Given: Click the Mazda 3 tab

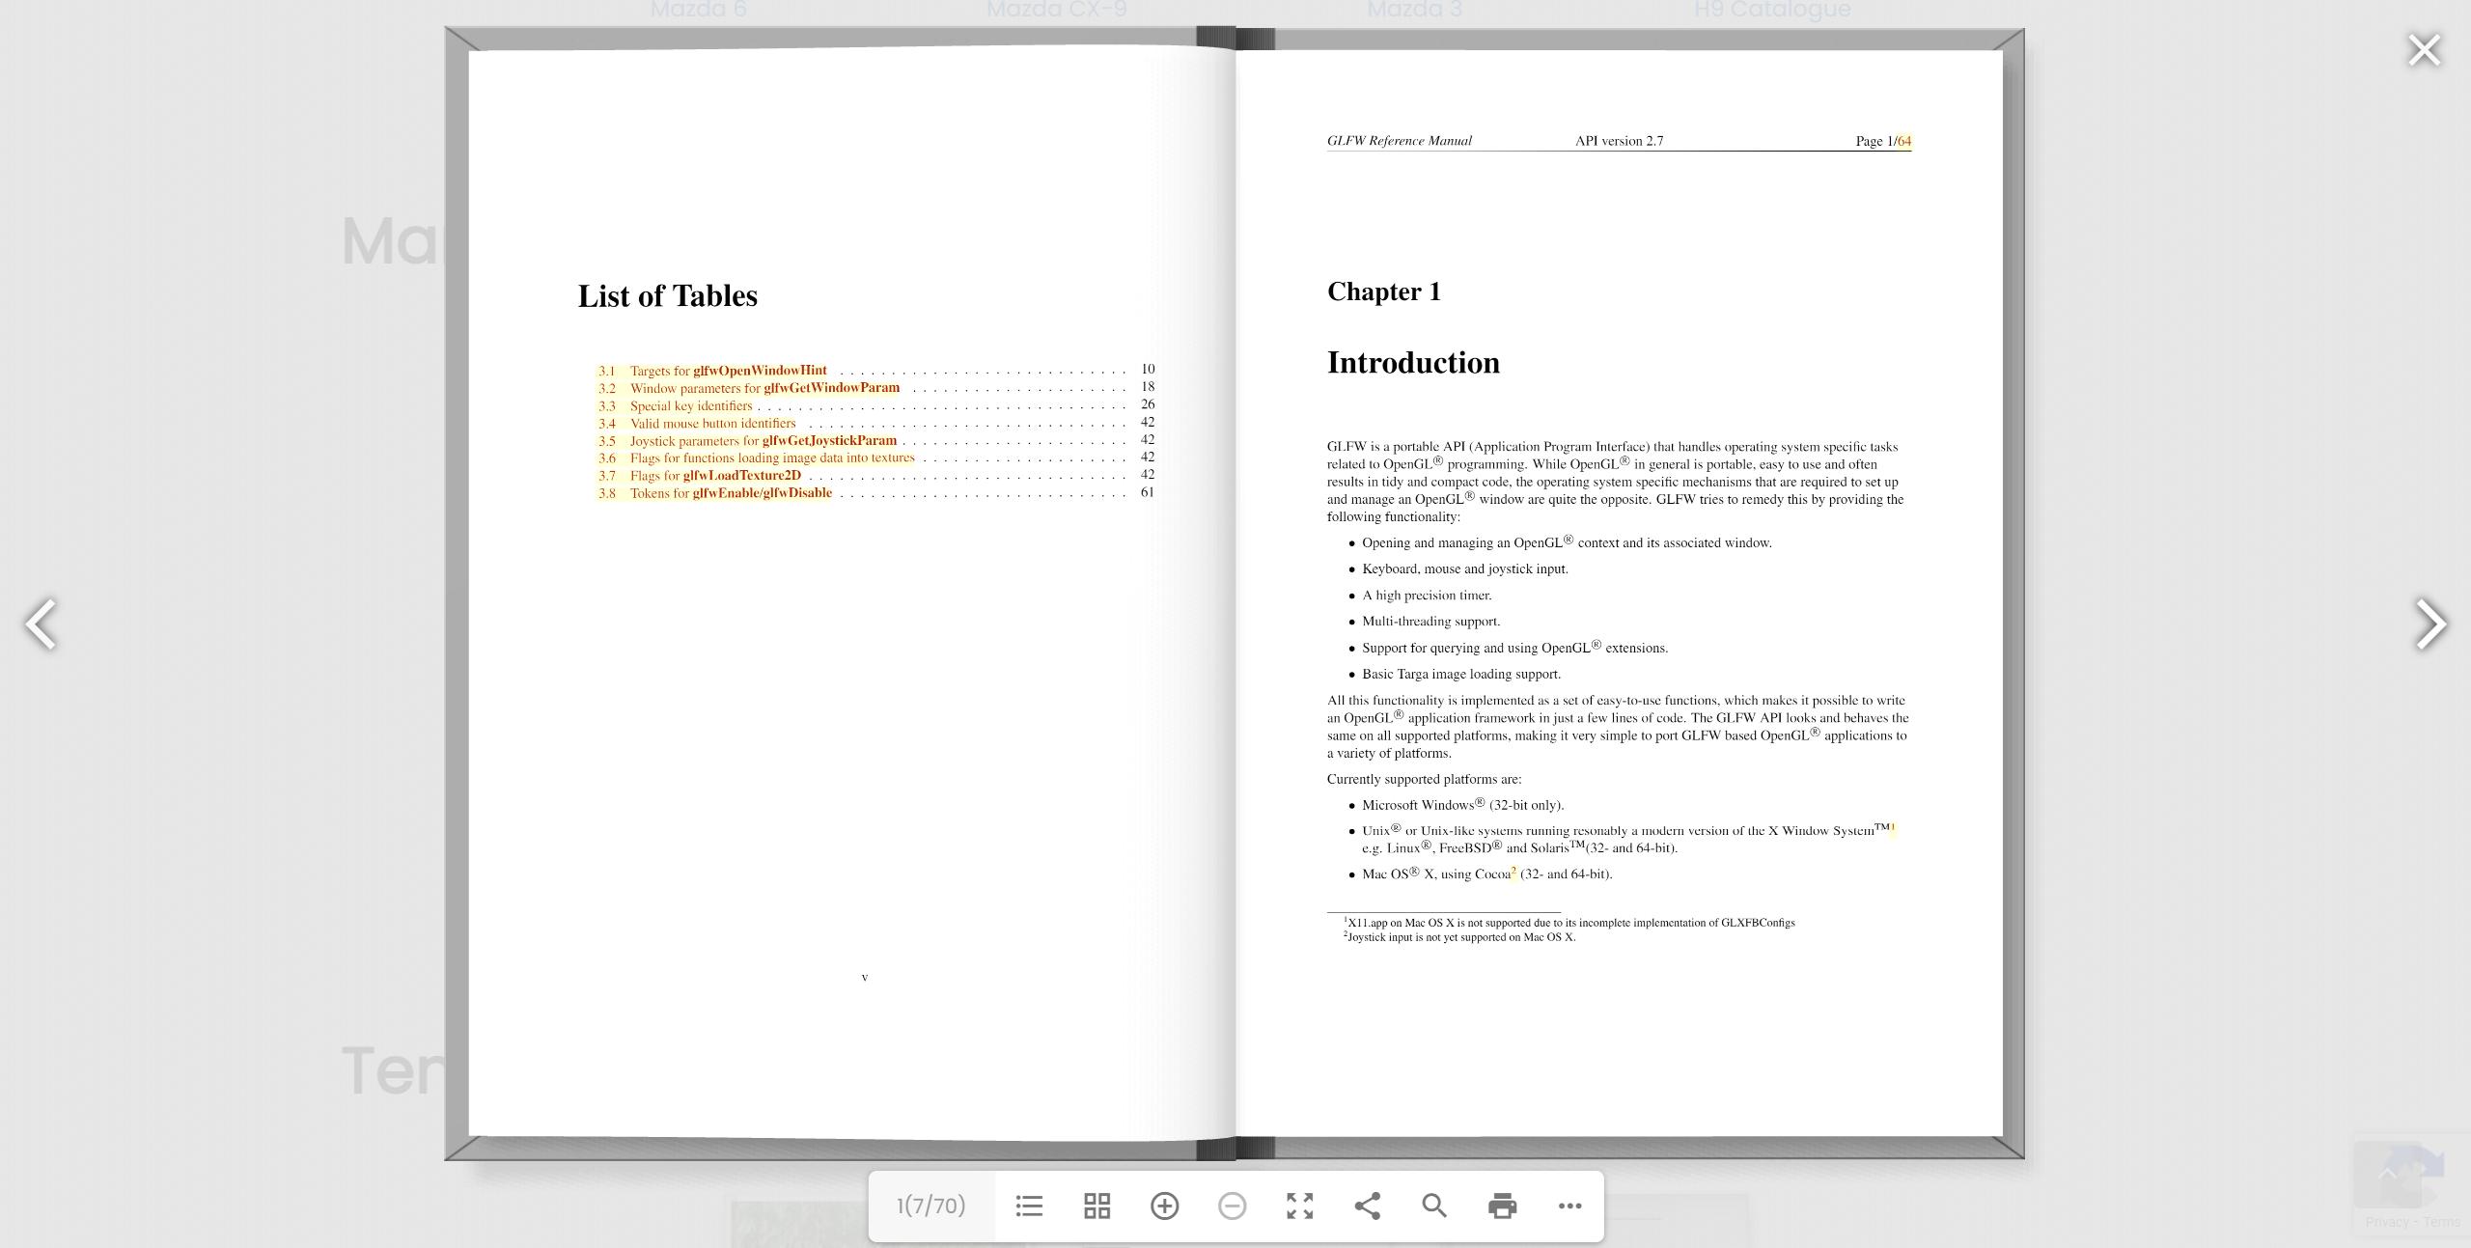Looking at the screenshot, I should pyautogui.click(x=1413, y=14).
